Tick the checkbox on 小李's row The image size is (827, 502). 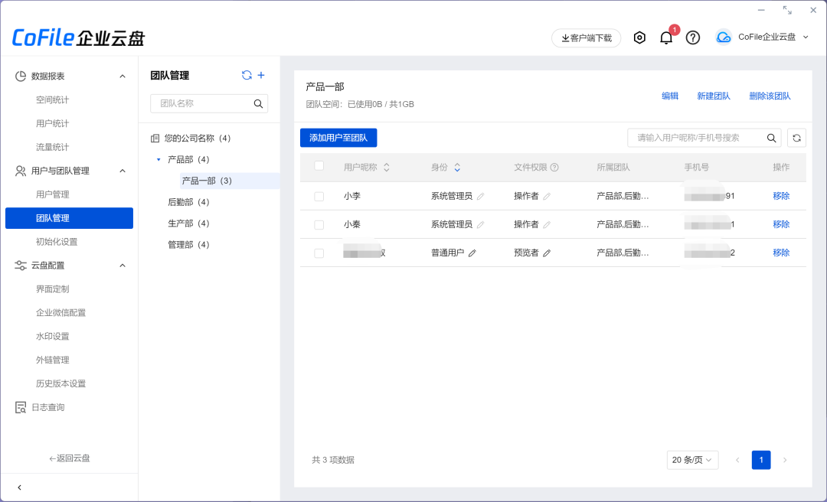[x=319, y=196]
